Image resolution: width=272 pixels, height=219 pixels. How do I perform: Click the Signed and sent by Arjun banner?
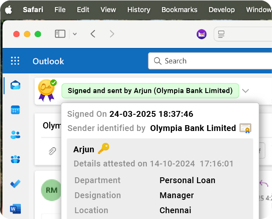coord(150,91)
